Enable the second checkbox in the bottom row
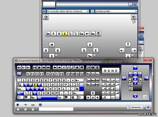 [25, 109]
